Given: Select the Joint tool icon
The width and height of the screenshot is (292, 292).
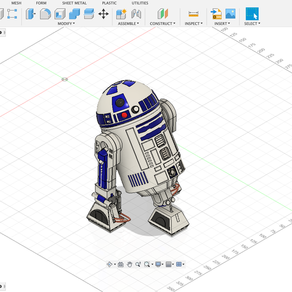Looking at the screenshot, I should 136,14.
